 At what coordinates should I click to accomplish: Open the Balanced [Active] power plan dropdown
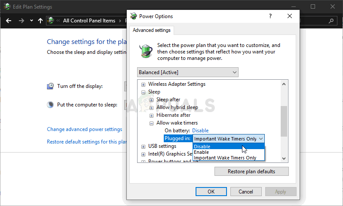[x=188, y=72]
